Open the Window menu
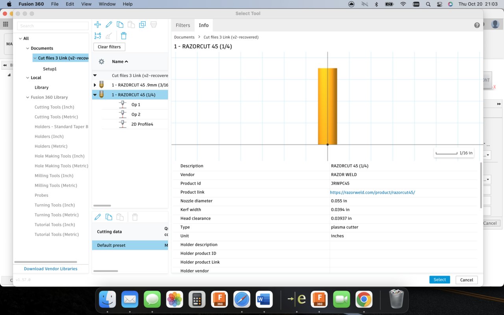Screen dimensions: 504x315 coord(107,4)
